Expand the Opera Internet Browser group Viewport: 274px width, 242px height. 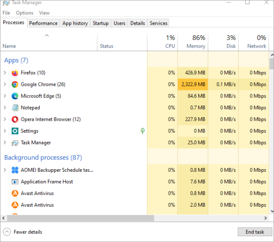(5, 119)
